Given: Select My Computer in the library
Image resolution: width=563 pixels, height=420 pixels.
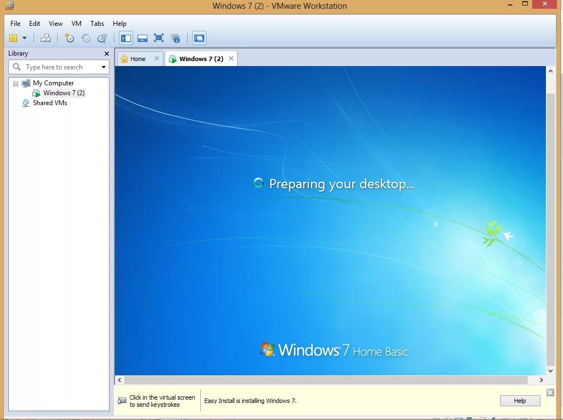Looking at the screenshot, I should click(x=53, y=83).
